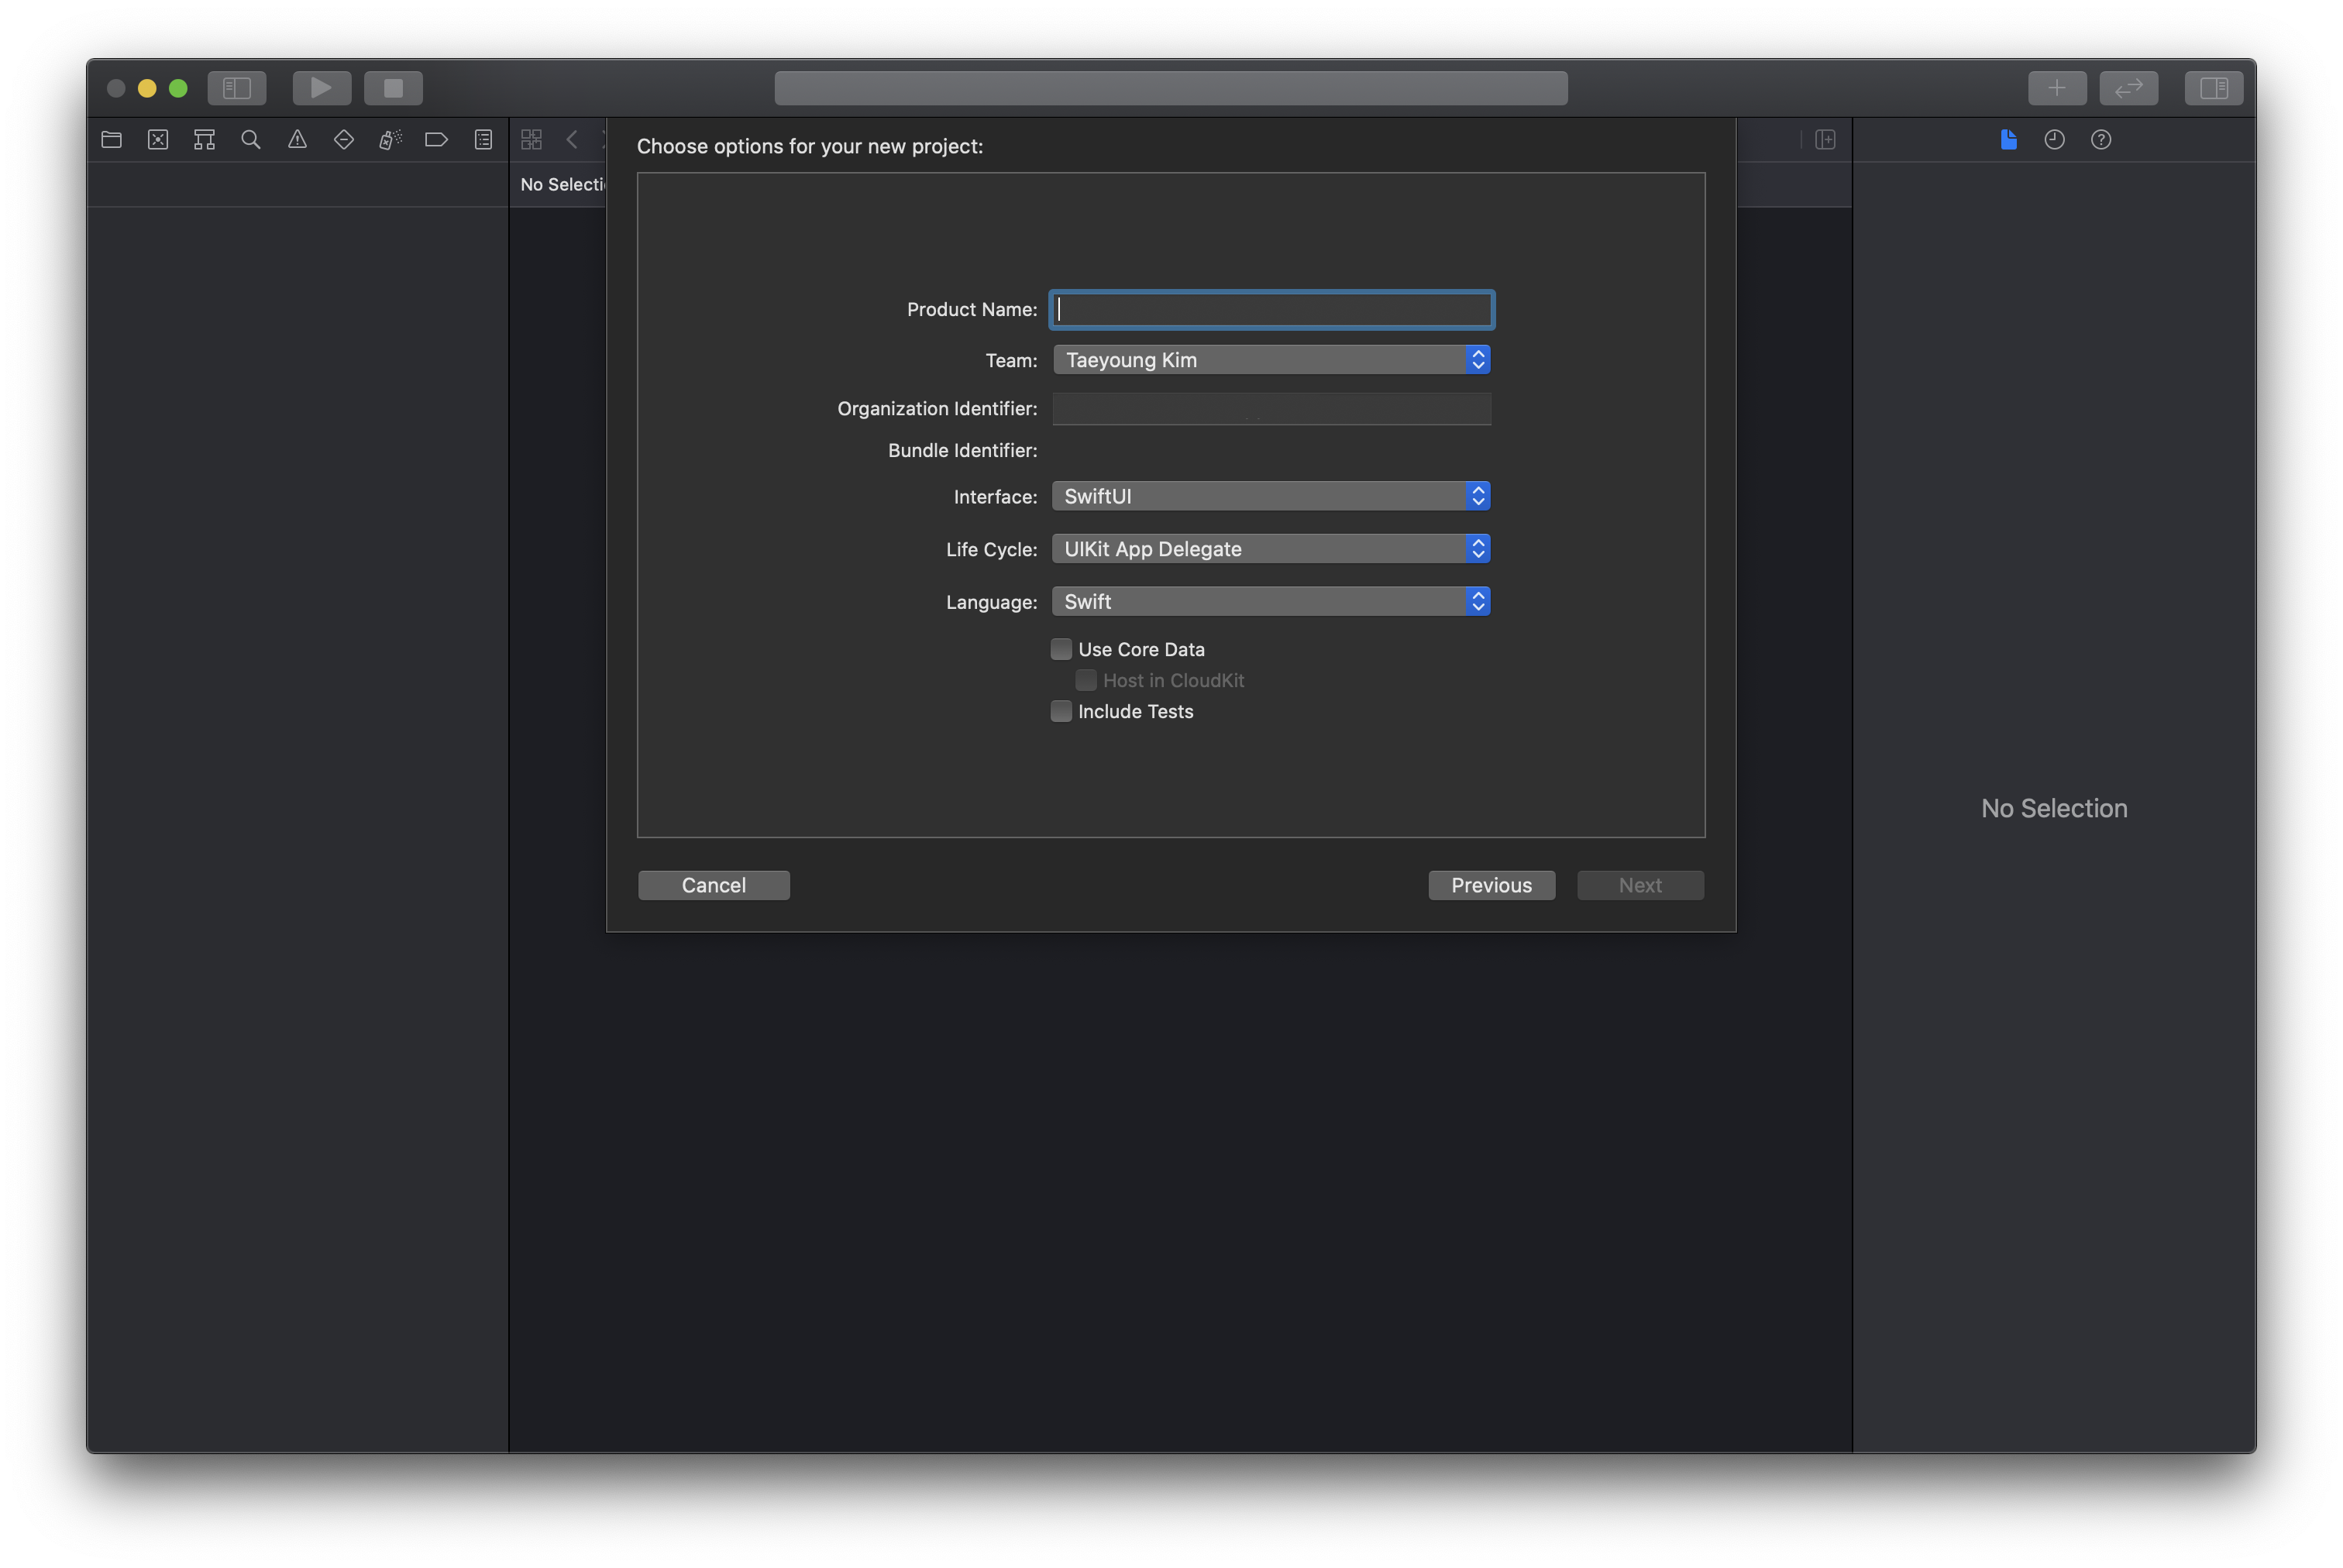Open the Library plus button
This screenshot has height=1568, width=2343.
[2056, 88]
